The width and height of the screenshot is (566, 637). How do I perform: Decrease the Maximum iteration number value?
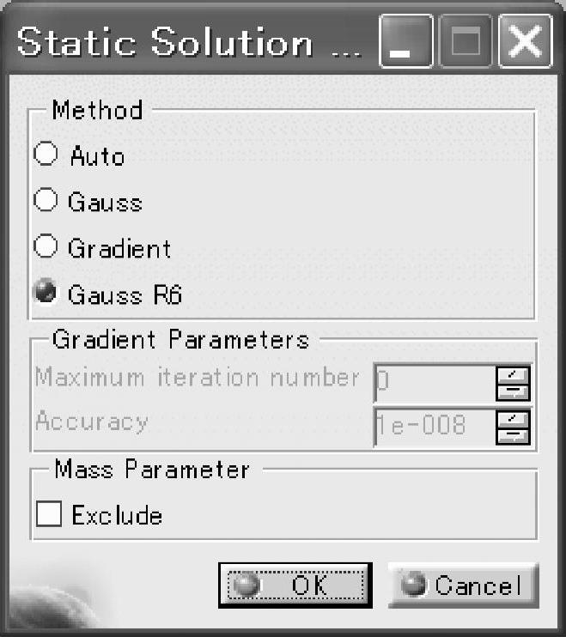514,392
